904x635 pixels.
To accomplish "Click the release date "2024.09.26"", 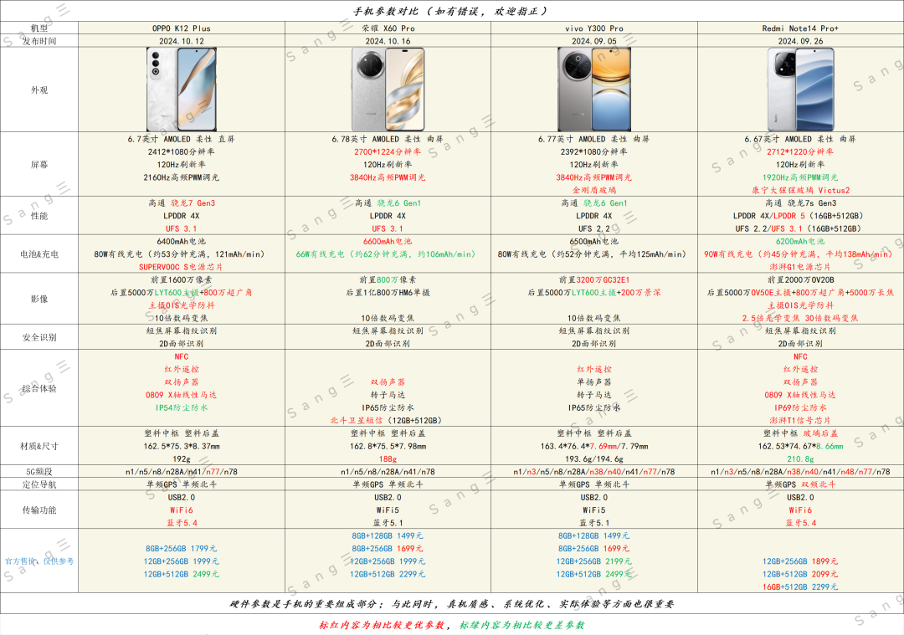I will pos(801,41).
